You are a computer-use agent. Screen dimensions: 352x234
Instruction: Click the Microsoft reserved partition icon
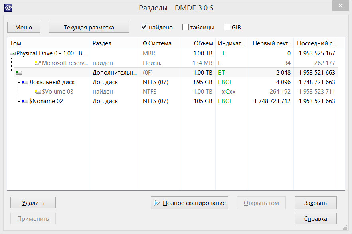(38, 63)
